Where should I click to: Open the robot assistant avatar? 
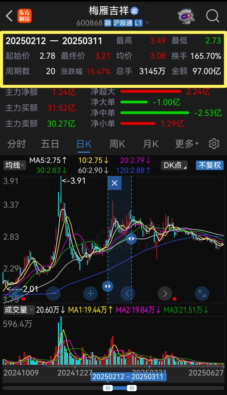point(186,16)
